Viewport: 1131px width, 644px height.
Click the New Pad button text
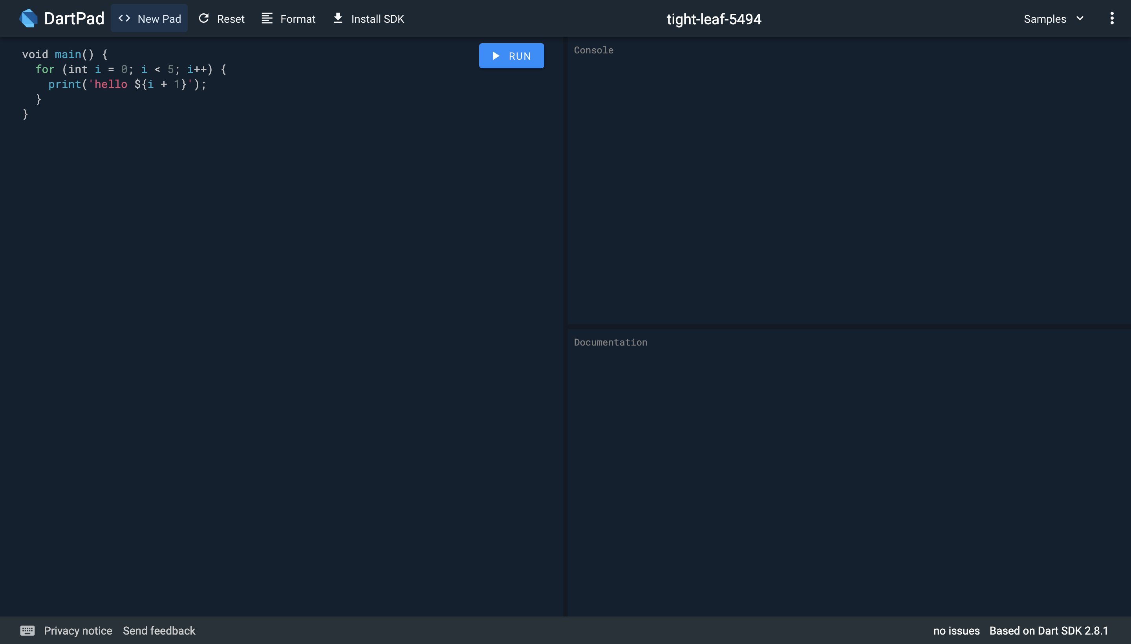click(159, 19)
